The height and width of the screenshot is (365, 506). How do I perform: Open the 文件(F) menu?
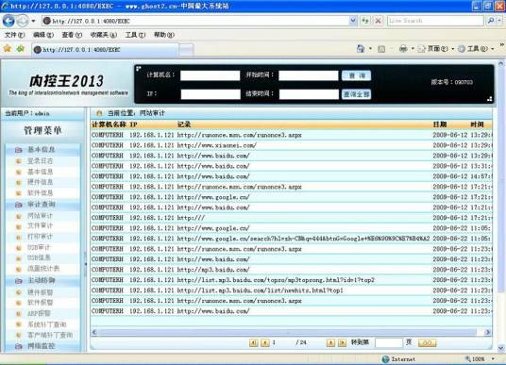(x=14, y=35)
